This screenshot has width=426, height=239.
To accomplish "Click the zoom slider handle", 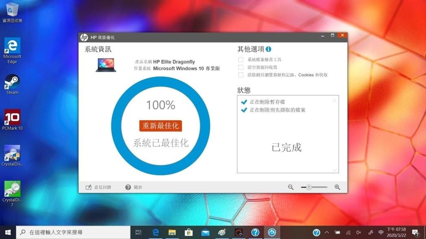I will click(x=309, y=187).
